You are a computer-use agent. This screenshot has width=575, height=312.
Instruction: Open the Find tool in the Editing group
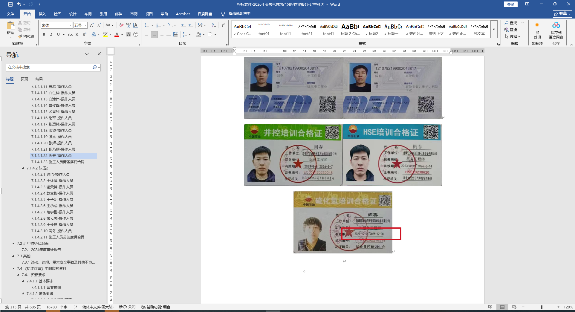(x=511, y=23)
